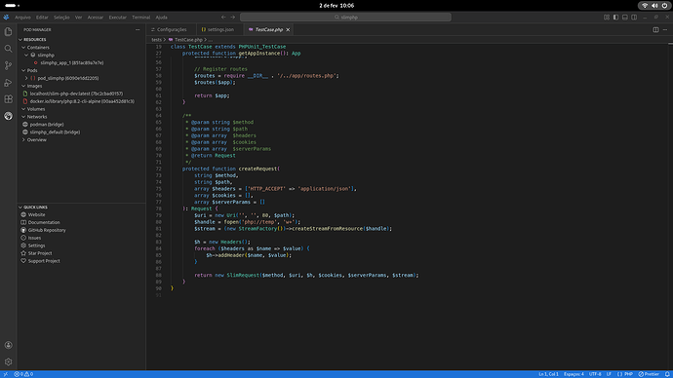The height and width of the screenshot is (378, 673).
Task: Close the TestCase.php tab
Action: 288,29
